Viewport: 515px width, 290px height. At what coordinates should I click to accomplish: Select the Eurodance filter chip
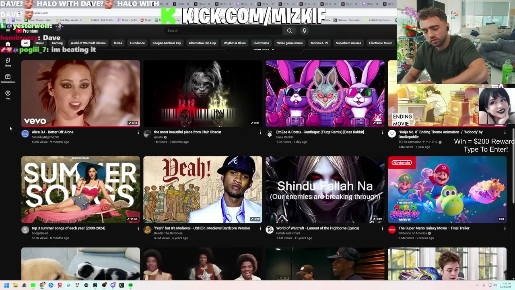[137, 43]
